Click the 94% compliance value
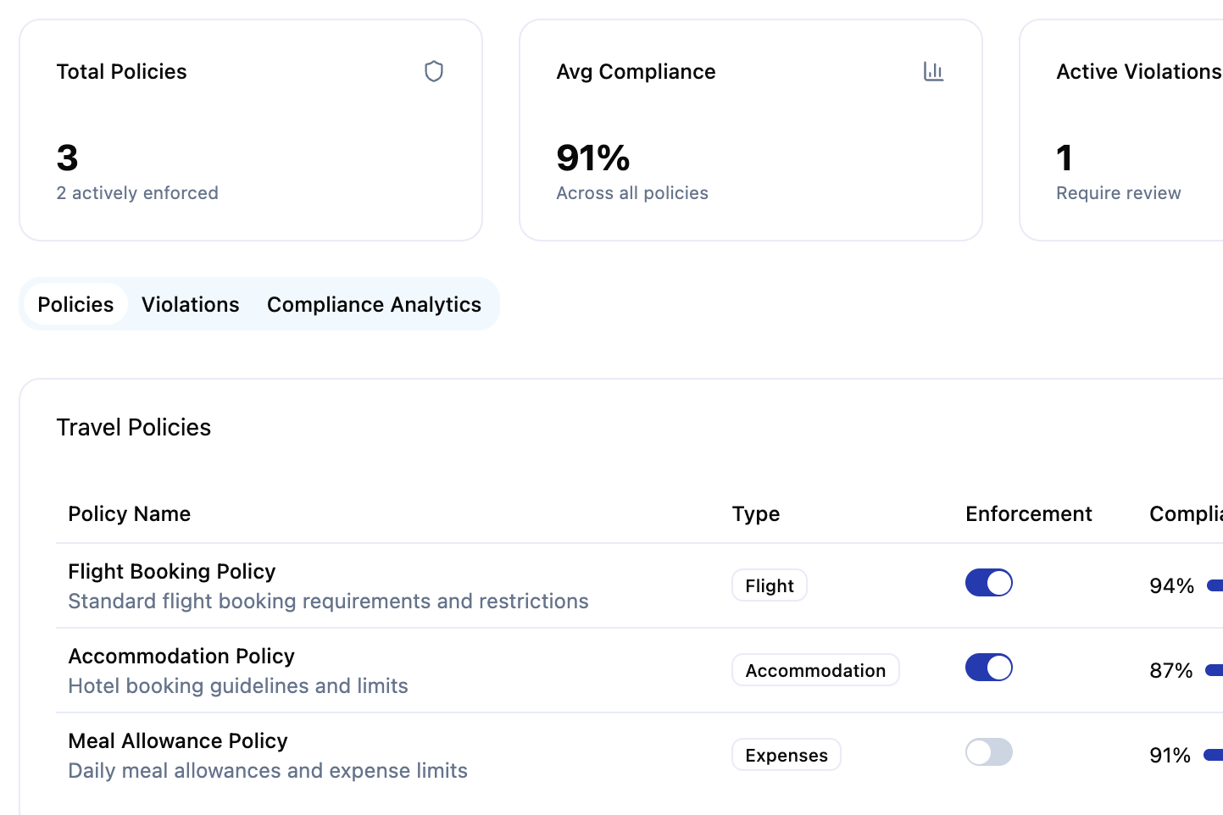 pos(1172,586)
